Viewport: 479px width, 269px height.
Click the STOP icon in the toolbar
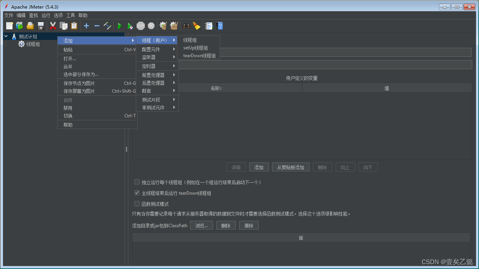click(141, 26)
